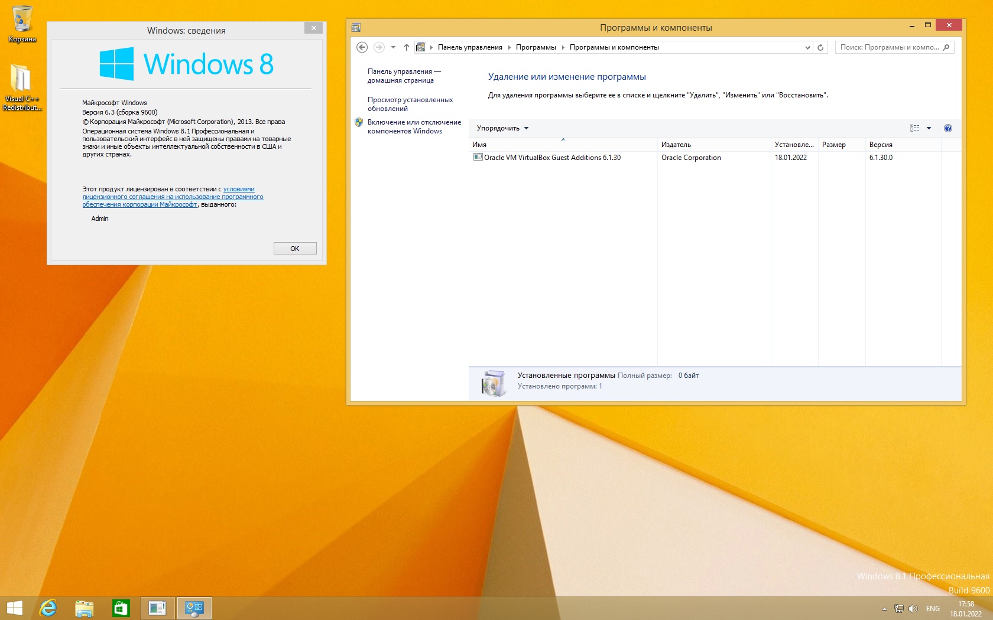The width and height of the screenshot is (993, 620).
Task: Expand the address bar history dropdown
Action: pos(807,47)
